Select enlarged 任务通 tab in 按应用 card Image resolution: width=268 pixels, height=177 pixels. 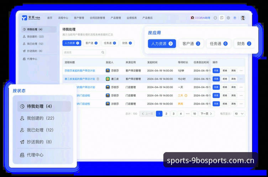tap(219, 44)
